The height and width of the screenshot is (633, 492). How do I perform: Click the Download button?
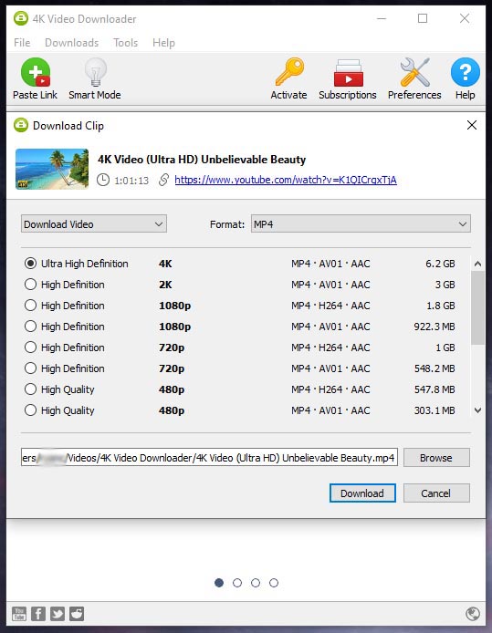pos(362,493)
